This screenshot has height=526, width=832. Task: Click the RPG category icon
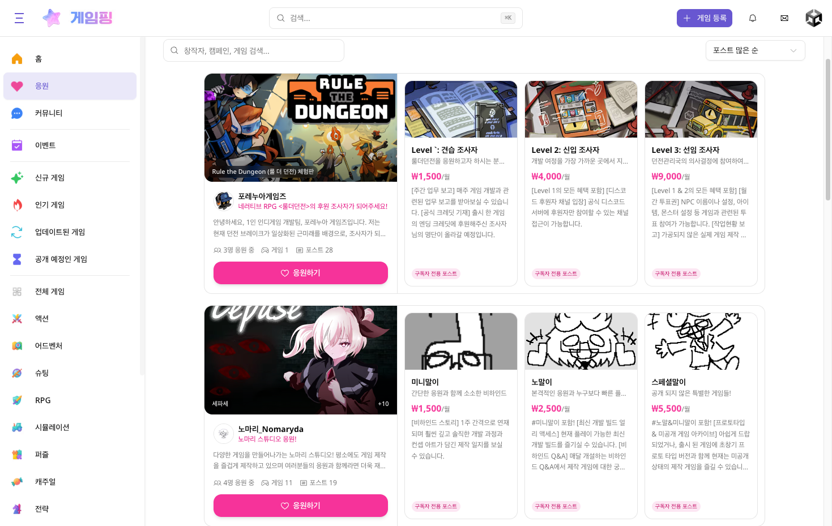(x=17, y=400)
